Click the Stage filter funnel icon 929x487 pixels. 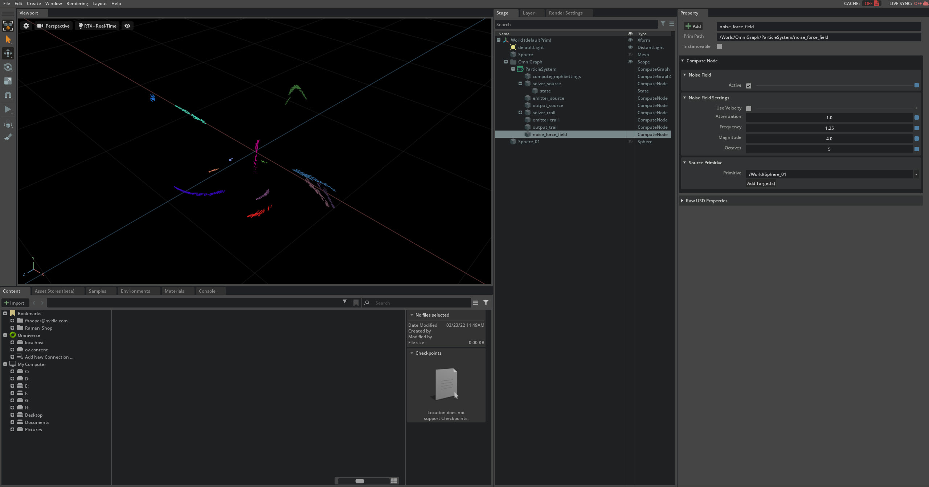(x=663, y=24)
